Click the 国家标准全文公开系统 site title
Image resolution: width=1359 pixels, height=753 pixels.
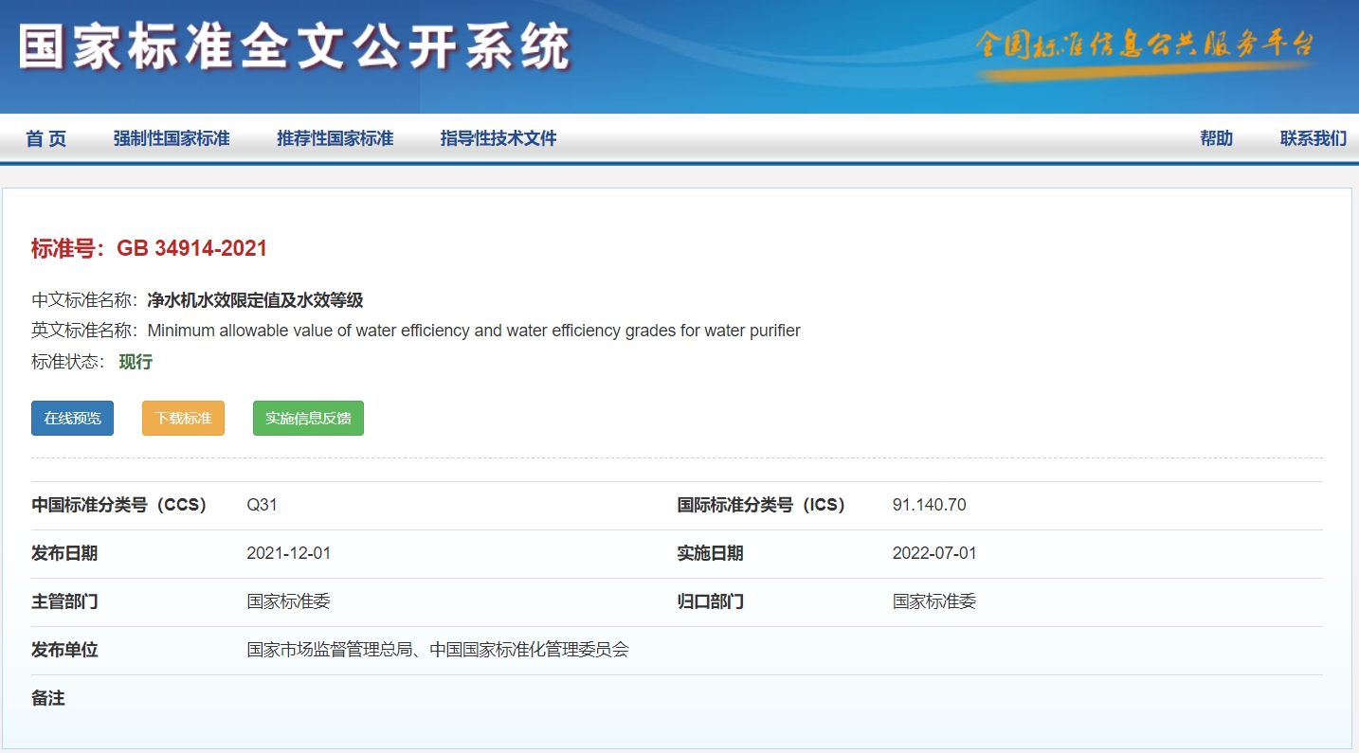click(x=295, y=47)
